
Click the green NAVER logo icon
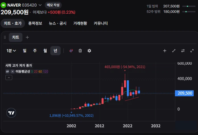[x=3, y=5]
